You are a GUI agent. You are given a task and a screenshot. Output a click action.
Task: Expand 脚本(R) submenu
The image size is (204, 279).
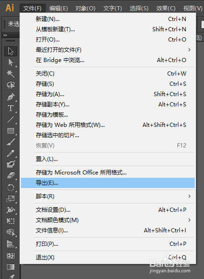(108, 196)
